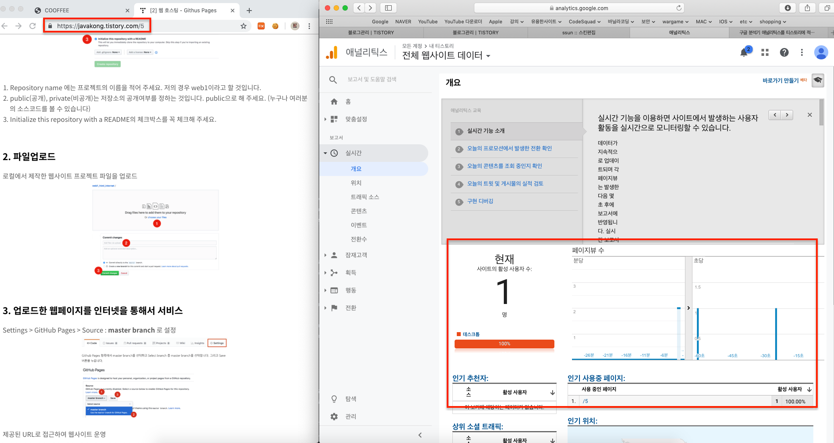The image size is (834, 443).
Task: Switch to Safari tab 애널리틱스
Action: pyautogui.click(x=679, y=33)
